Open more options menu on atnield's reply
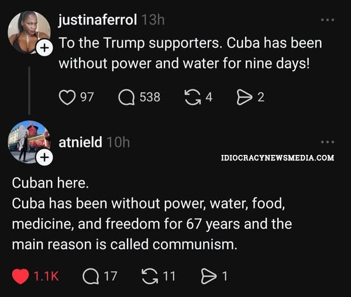351x297 pixels. click(328, 142)
